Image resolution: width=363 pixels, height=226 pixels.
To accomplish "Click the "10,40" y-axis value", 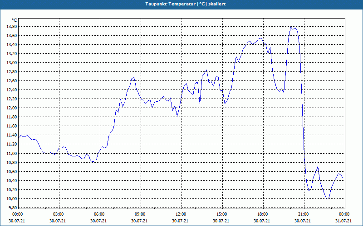I will point(12,180).
